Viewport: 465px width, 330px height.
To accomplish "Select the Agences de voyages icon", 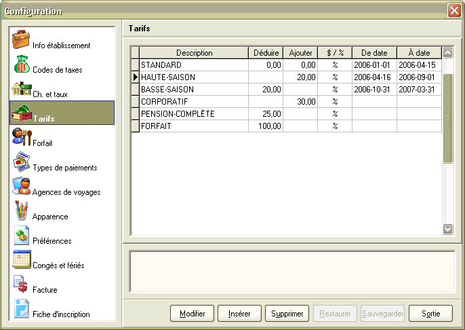I will click(x=21, y=187).
